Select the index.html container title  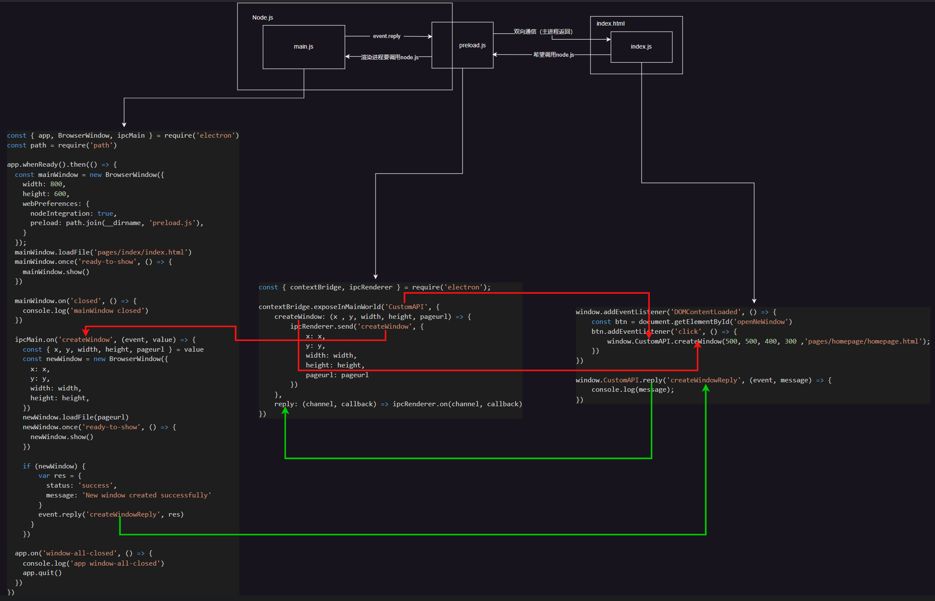click(x=610, y=23)
